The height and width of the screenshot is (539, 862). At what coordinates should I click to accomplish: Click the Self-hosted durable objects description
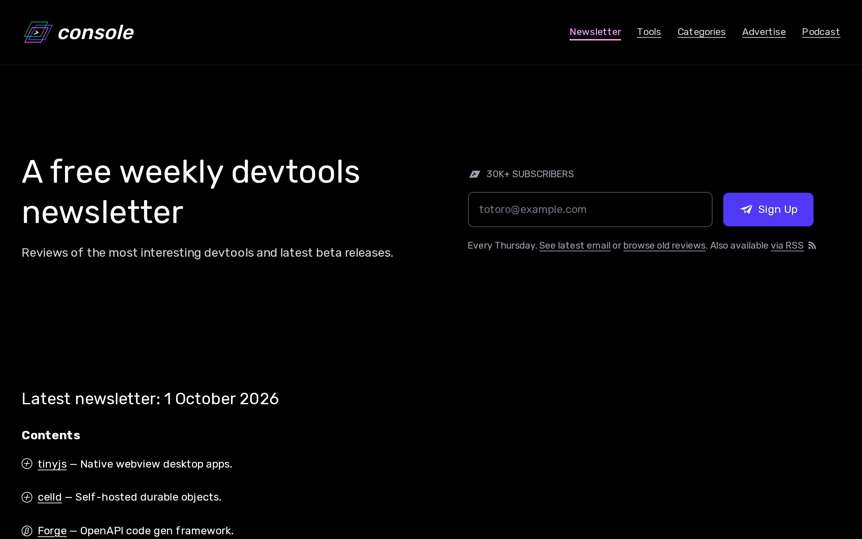(148, 497)
